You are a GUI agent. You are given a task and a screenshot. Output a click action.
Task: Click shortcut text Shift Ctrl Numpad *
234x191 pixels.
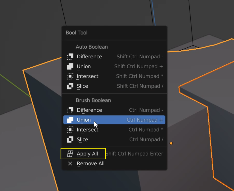pyautogui.click(x=140, y=76)
